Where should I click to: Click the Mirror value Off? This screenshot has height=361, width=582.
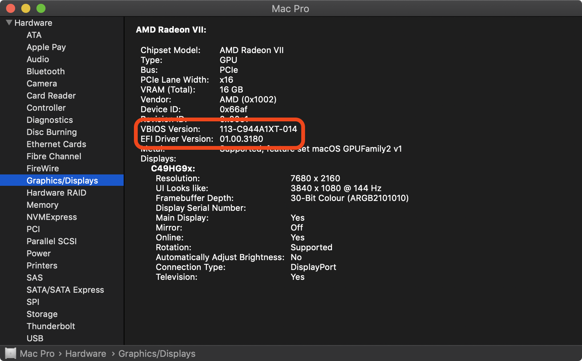coord(297,228)
